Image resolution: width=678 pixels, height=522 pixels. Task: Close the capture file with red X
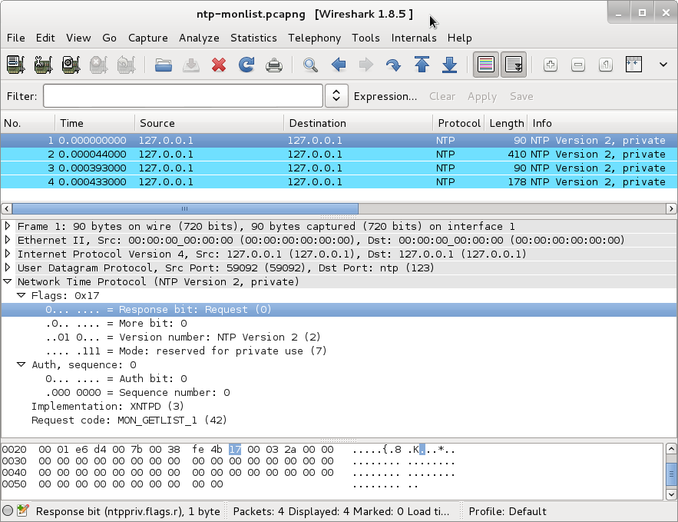219,65
